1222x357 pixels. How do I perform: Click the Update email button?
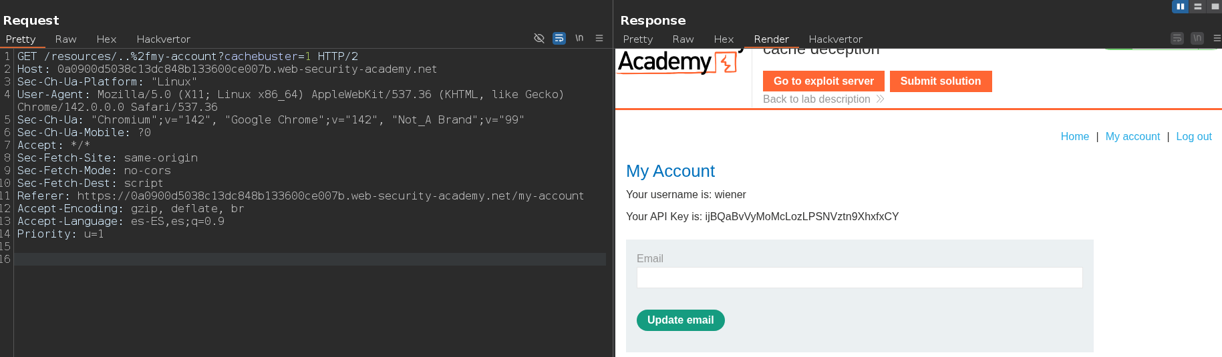pyautogui.click(x=680, y=320)
